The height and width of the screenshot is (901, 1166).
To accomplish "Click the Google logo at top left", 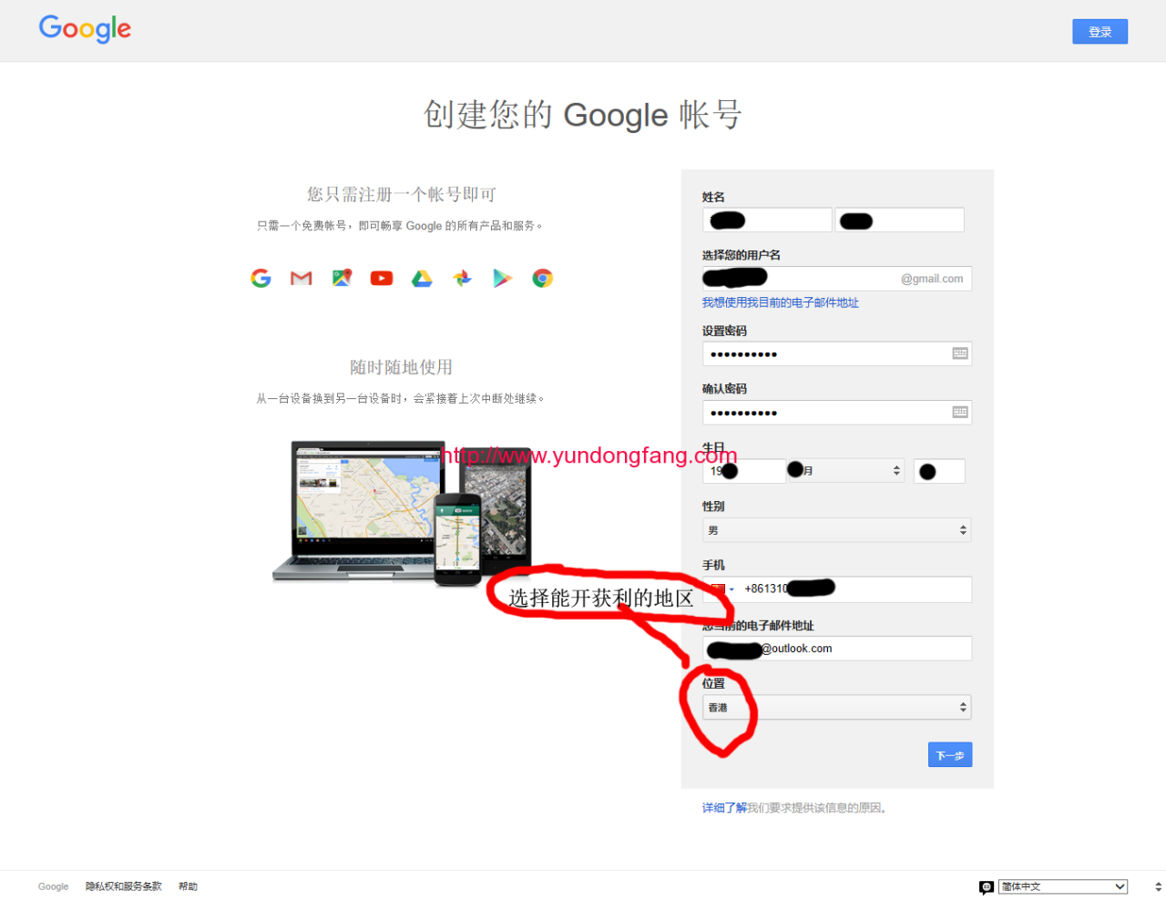I will [85, 29].
